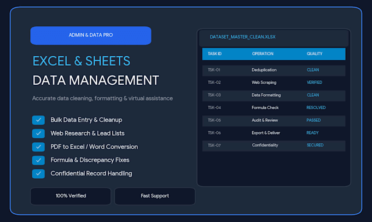Click the Audit & Review operation cell
The image size is (372, 222).
coord(265,120)
